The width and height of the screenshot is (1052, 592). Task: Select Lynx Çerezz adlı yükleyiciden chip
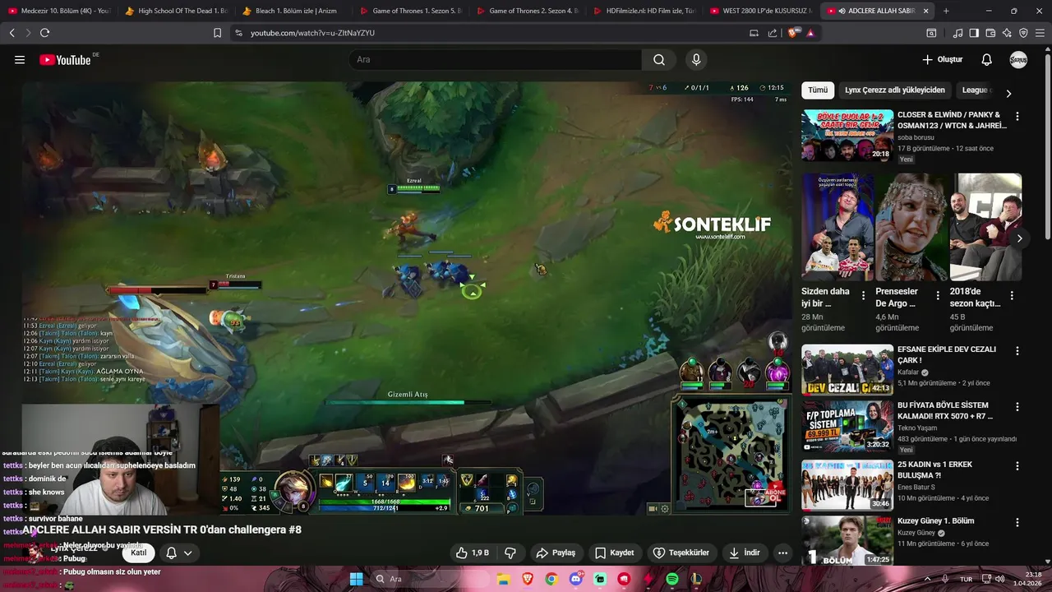click(895, 90)
